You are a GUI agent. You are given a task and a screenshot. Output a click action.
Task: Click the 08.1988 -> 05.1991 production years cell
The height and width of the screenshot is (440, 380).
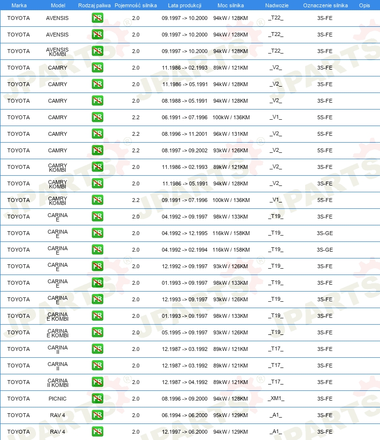coord(185,101)
